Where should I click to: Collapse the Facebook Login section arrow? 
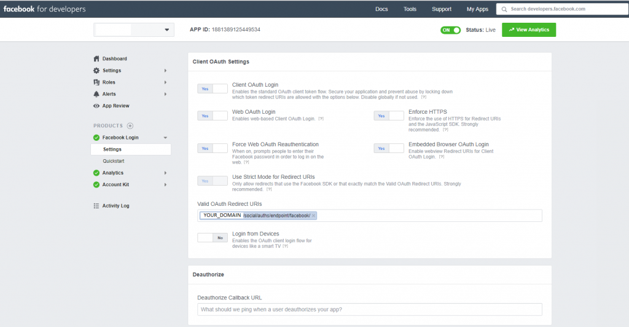[165, 138]
